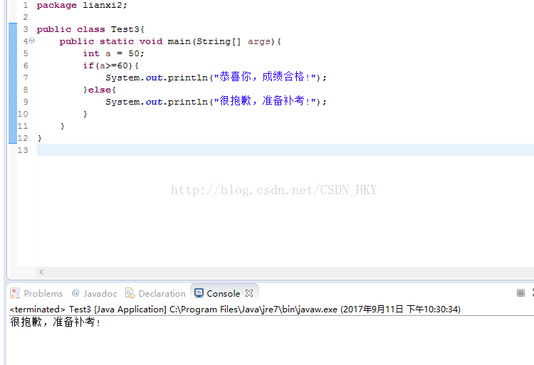Viewport: 534px width, 365px height.
Task: Click the Declaration tab icon
Action: 130,293
